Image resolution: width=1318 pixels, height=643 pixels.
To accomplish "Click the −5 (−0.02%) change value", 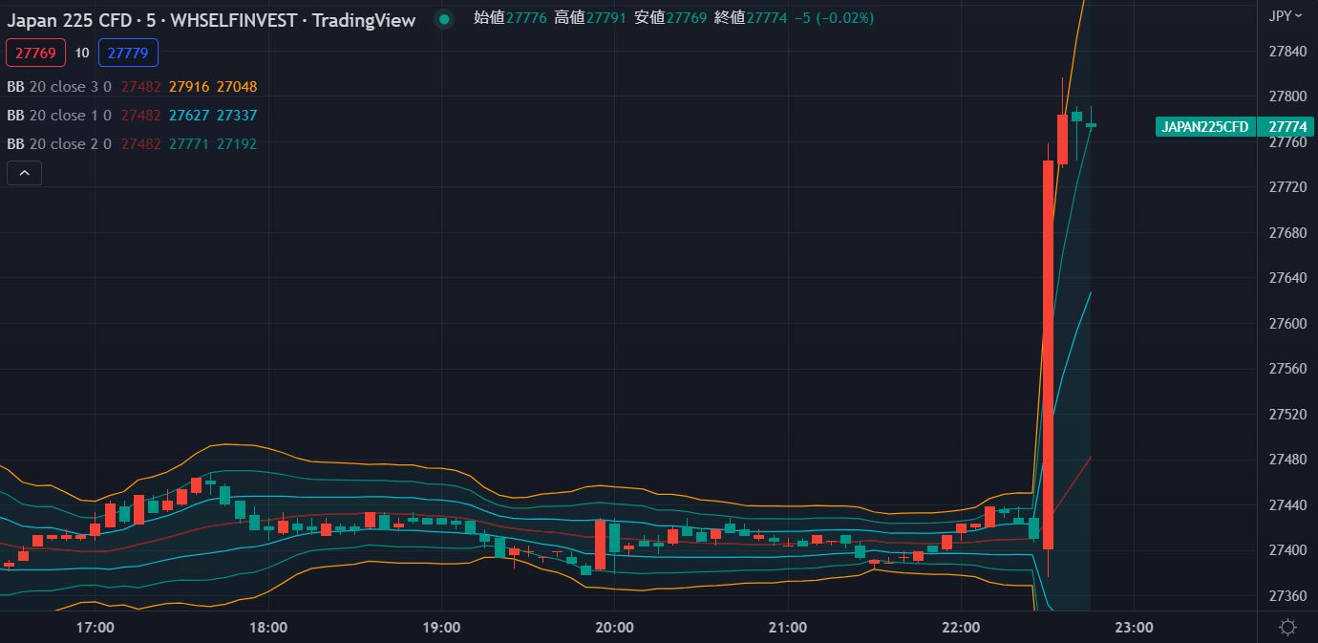I will (x=834, y=18).
